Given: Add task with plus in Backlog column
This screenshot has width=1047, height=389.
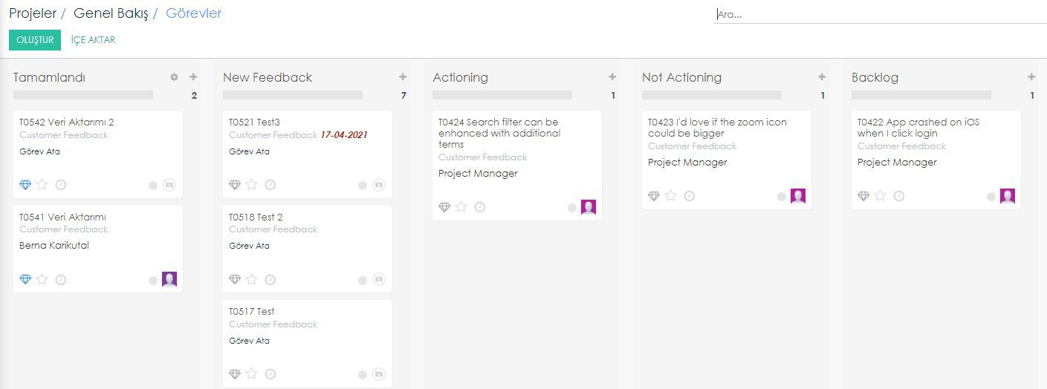Looking at the screenshot, I should point(1031,77).
